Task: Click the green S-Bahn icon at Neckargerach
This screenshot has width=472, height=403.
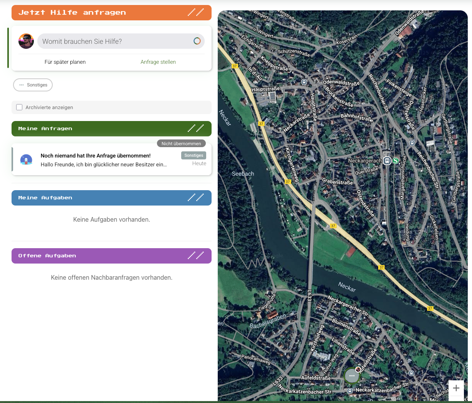Action: coord(395,161)
